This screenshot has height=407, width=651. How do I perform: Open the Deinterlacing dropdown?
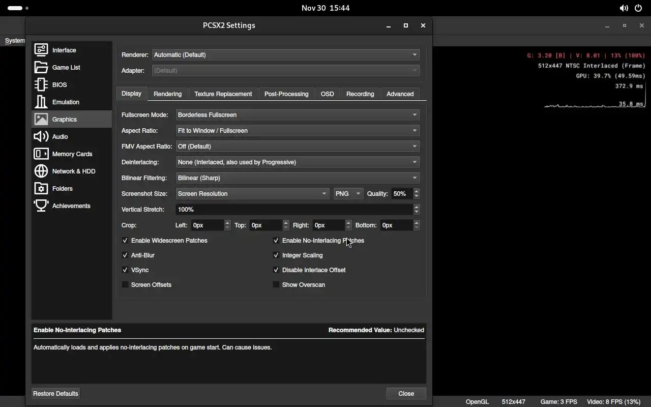coord(298,162)
